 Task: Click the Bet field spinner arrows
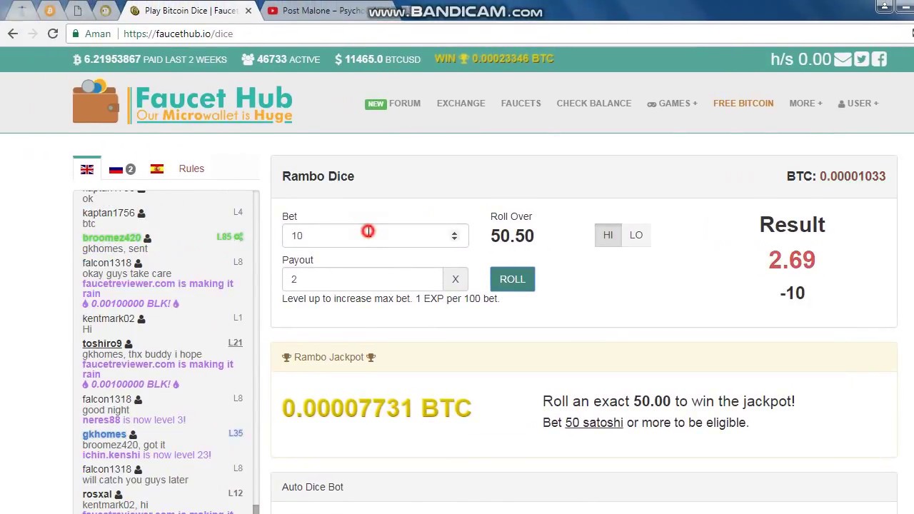454,236
